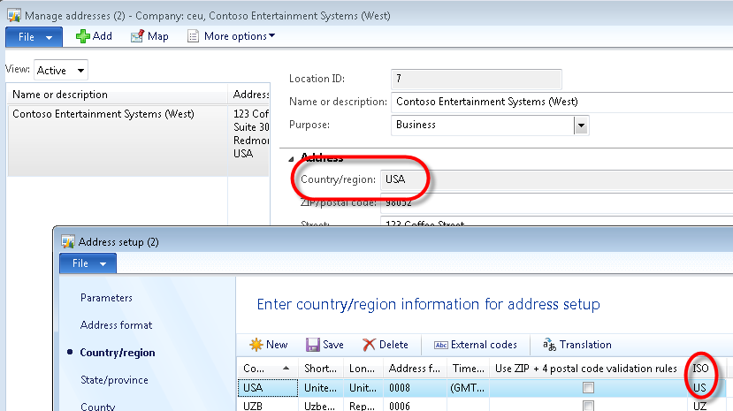Click the Add button label
This screenshot has width=733, height=411.
(x=103, y=36)
